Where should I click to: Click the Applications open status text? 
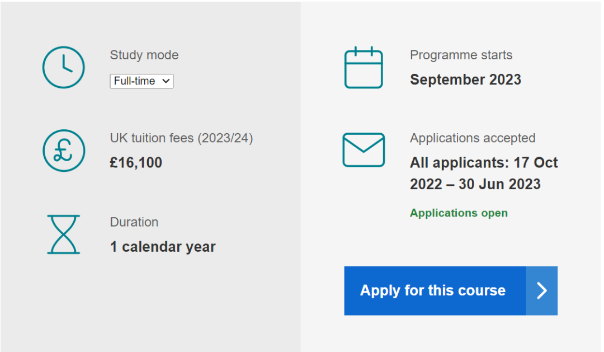click(459, 213)
